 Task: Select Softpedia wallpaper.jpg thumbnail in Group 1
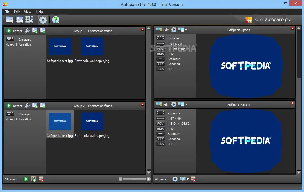tap(92, 46)
